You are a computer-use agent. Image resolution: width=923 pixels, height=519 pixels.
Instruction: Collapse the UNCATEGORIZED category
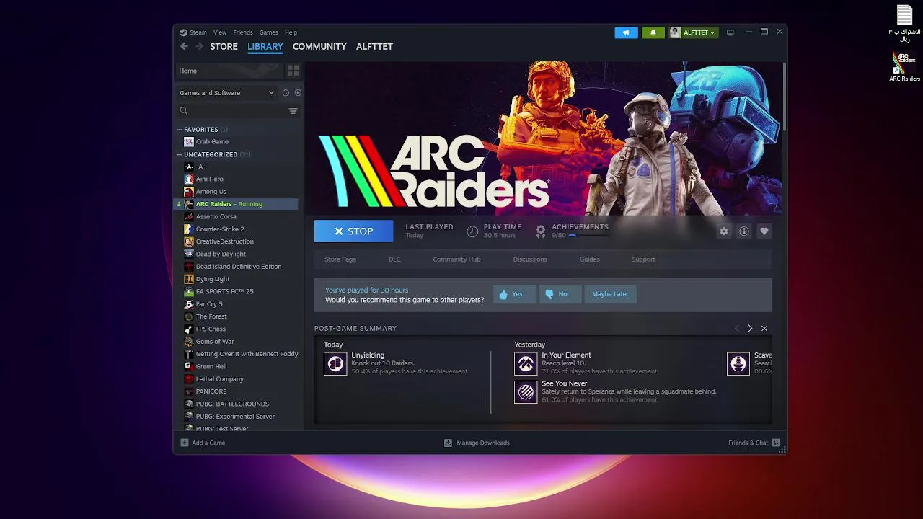click(180, 154)
